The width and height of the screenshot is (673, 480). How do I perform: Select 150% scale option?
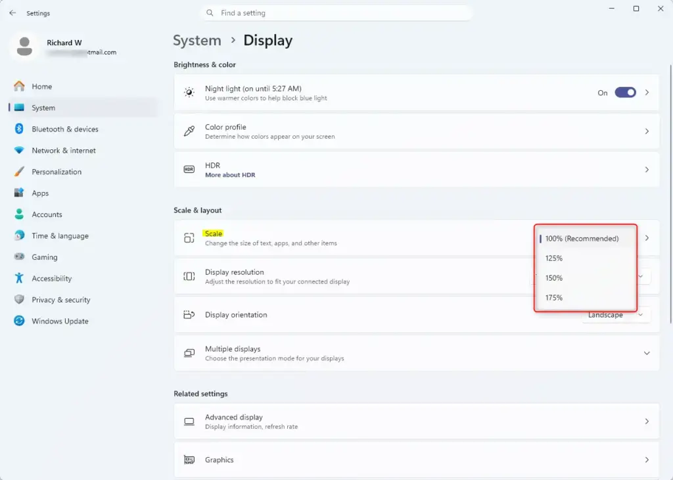point(585,277)
